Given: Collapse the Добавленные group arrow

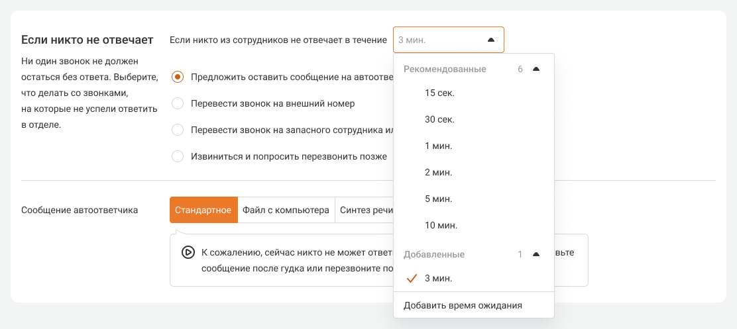Looking at the screenshot, I should 536,254.
